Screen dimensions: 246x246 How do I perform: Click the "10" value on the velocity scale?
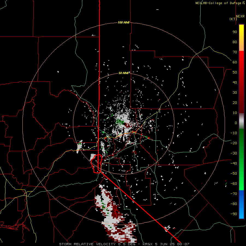[235, 113]
